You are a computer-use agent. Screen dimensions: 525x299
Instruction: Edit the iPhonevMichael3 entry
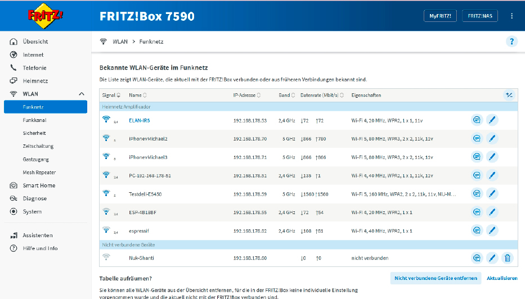pyautogui.click(x=492, y=157)
